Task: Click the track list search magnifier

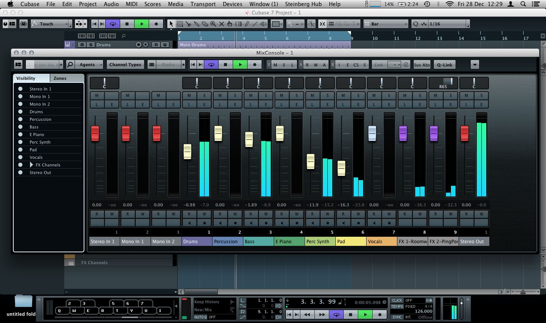Action: pos(124,36)
